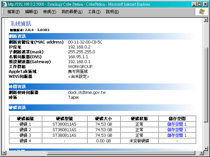Viewport: 210px width, 157px height.
Task: Click the 儲存空間 column header
Action: click(177, 118)
